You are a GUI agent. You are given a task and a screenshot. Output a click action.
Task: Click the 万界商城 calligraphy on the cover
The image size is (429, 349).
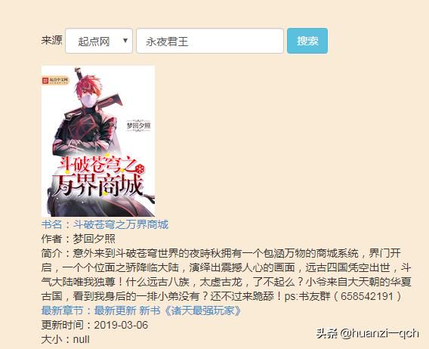point(99,185)
